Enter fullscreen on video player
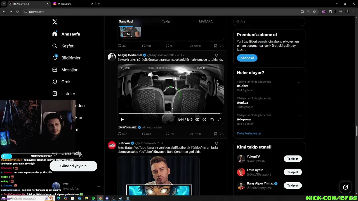This screenshot has height=201, width=358. tap(219, 119)
